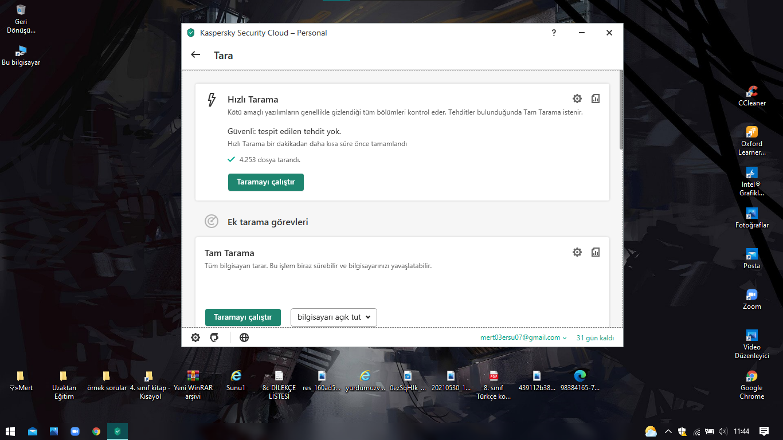The height and width of the screenshot is (440, 783).
Task: Select the Google Chrome desktop shortcut
Action: (752, 384)
